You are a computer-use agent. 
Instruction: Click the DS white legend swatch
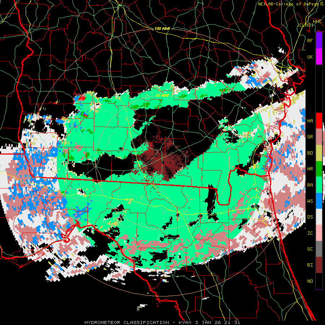[x=319, y=217]
